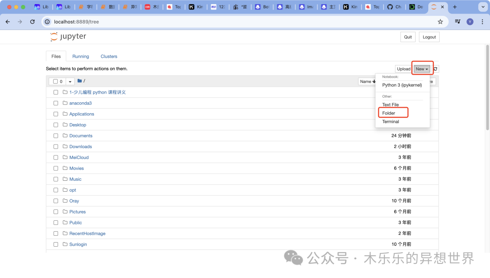This screenshot has height=278, width=490.
Task: Open selection-type dropdown arrow next to 0
Action: [x=70, y=82]
